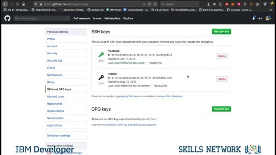276x155 pixels.
Task: Toggle the browser sidebar icon
Action: (220, 4)
